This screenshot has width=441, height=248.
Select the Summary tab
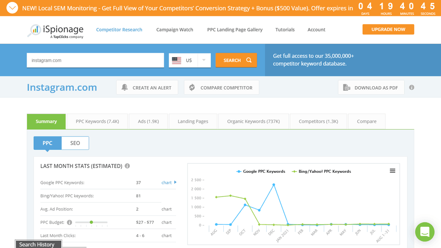click(x=47, y=121)
